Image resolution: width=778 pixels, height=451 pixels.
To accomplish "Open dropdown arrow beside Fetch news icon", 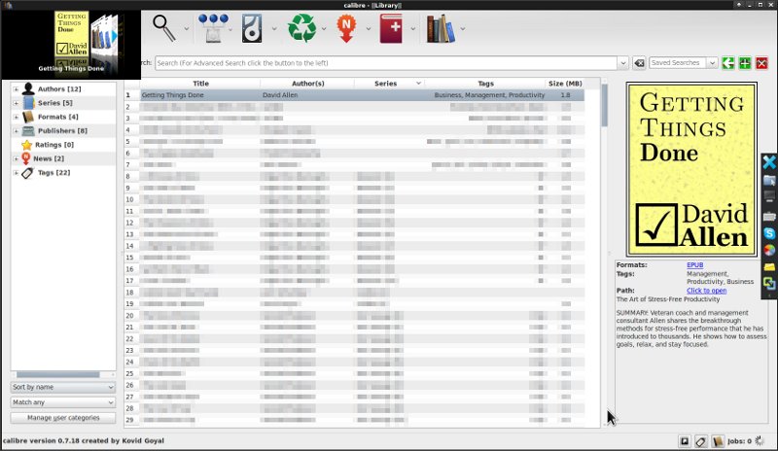I will (369, 29).
